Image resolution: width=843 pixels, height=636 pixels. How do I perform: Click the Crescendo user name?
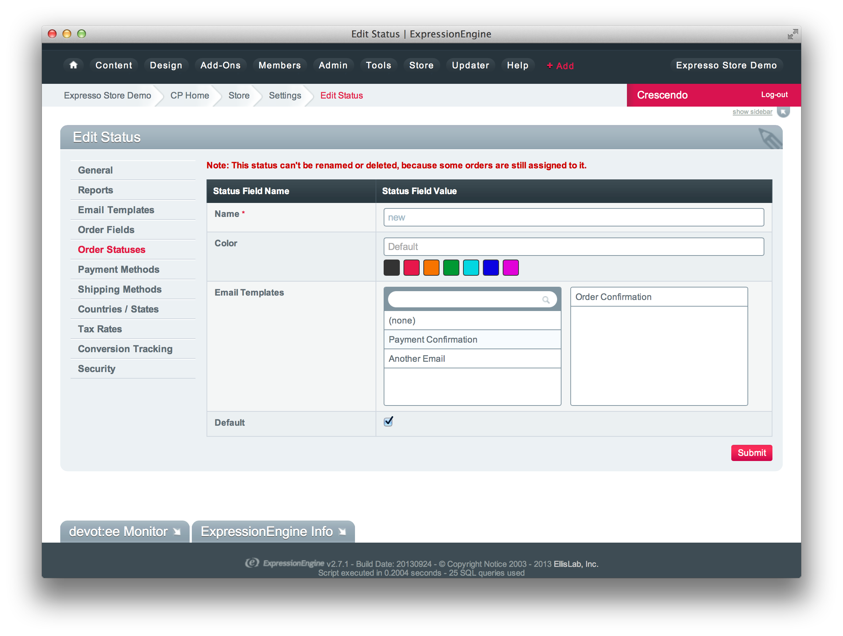662,95
